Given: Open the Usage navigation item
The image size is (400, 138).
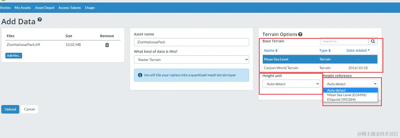Looking at the screenshot, I should pos(90,8).
